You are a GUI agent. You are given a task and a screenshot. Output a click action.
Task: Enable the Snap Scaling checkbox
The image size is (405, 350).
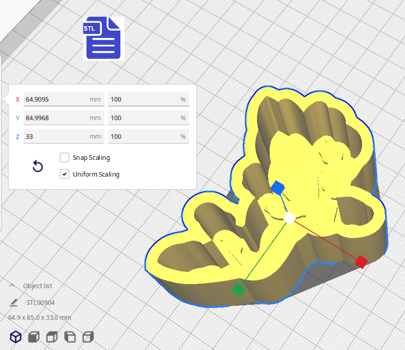(64, 158)
